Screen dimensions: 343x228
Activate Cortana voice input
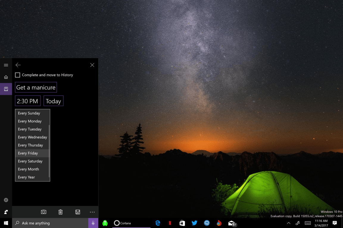point(93,223)
